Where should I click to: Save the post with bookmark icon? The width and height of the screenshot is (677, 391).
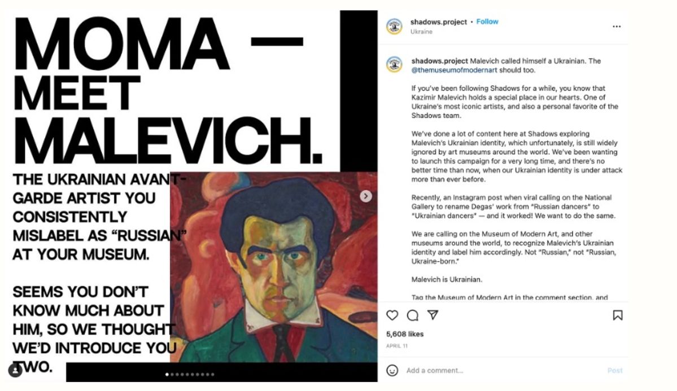click(618, 315)
